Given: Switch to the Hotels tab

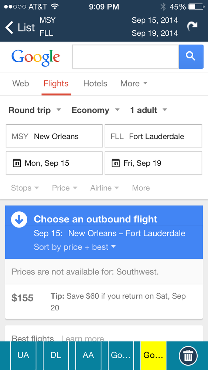Looking at the screenshot, I should click(95, 84).
